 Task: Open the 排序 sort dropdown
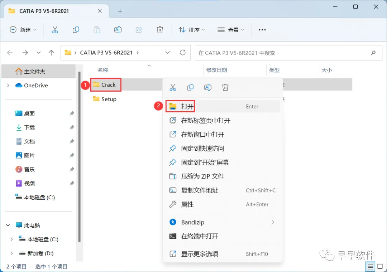191,30
